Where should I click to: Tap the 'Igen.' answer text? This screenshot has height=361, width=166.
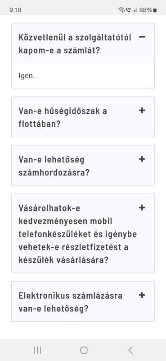[27, 76]
